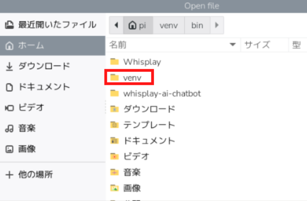Image resolution: width=307 pixels, height=201 pixels.
Task: Select the Whisplay folder icon
Action: (x=114, y=62)
